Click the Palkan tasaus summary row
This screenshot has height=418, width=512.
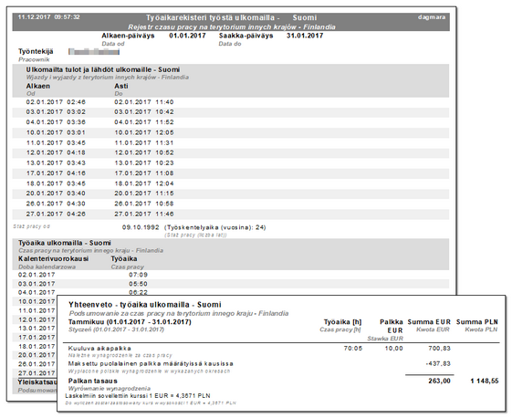point(281,381)
